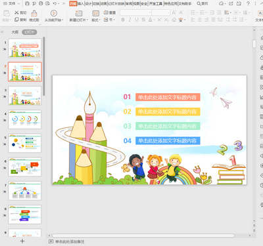Open the font name combo box

[135, 12]
